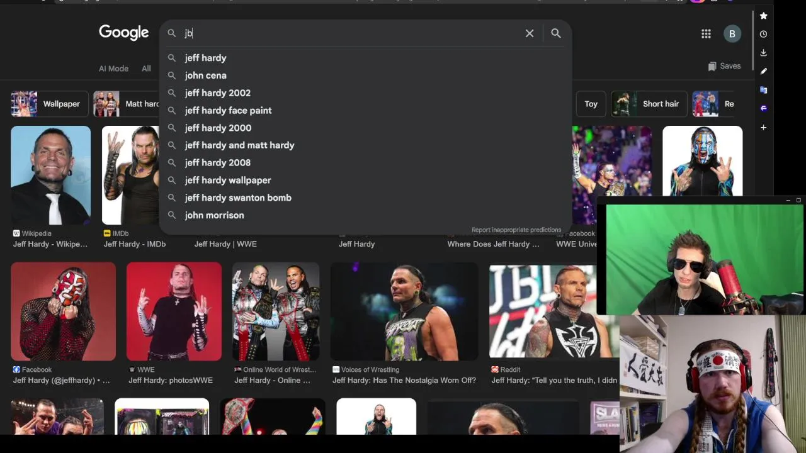This screenshot has width=806, height=453.
Task: Choose suggestion 'jeff hardy 2008'
Action: [365, 163]
